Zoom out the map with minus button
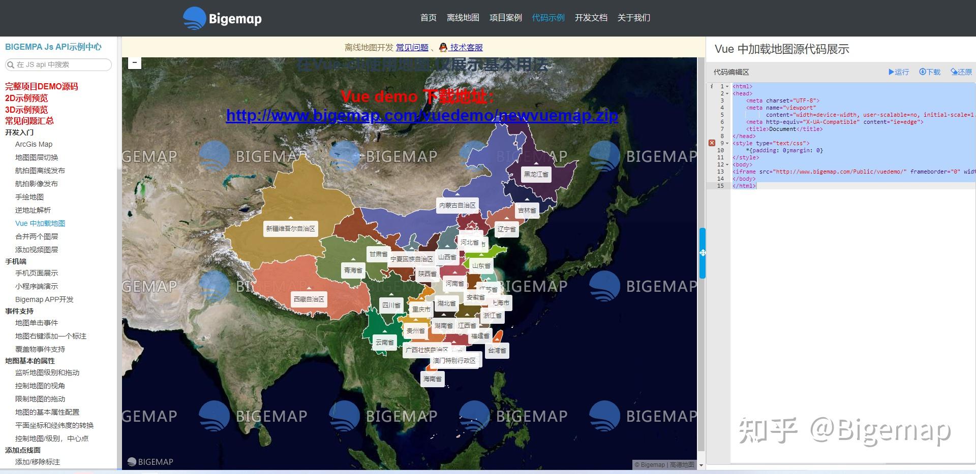This screenshot has width=976, height=474. pos(134,63)
